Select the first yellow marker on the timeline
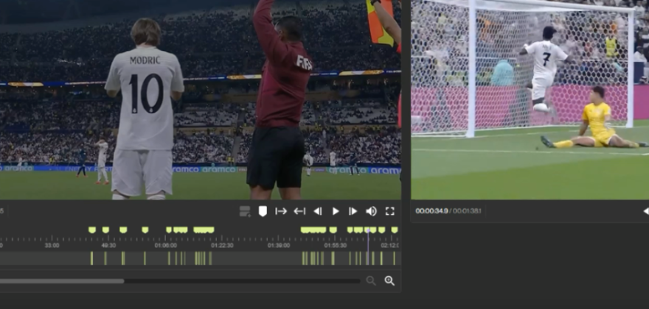 tap(92, 230)
